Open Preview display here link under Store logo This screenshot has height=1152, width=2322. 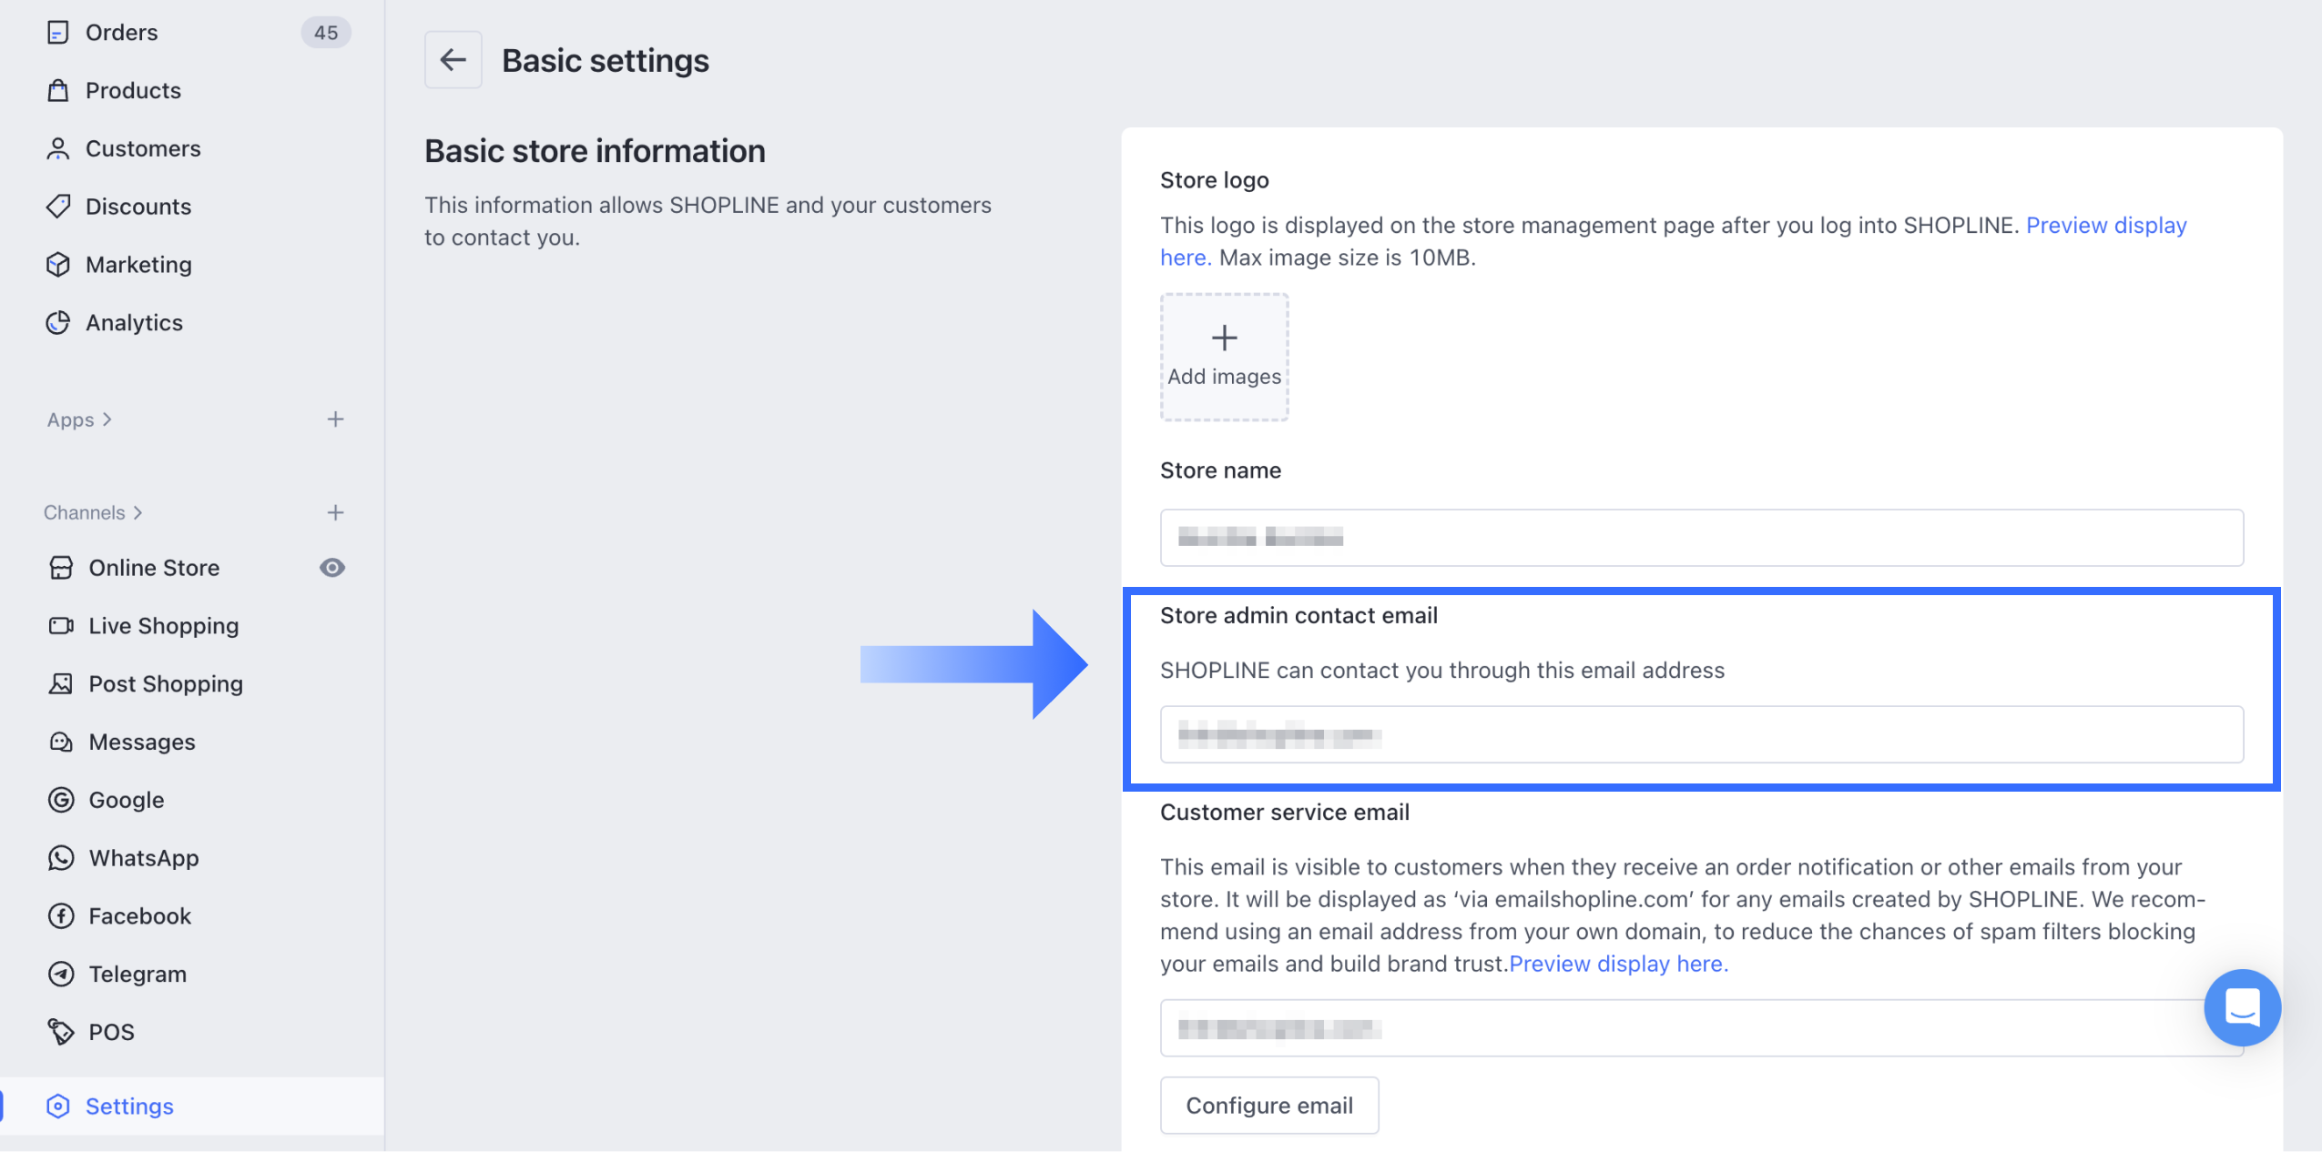coord(2105,226)
